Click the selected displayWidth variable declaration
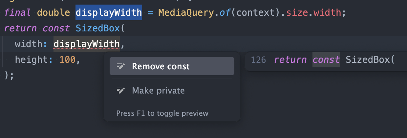 (109, 13)
